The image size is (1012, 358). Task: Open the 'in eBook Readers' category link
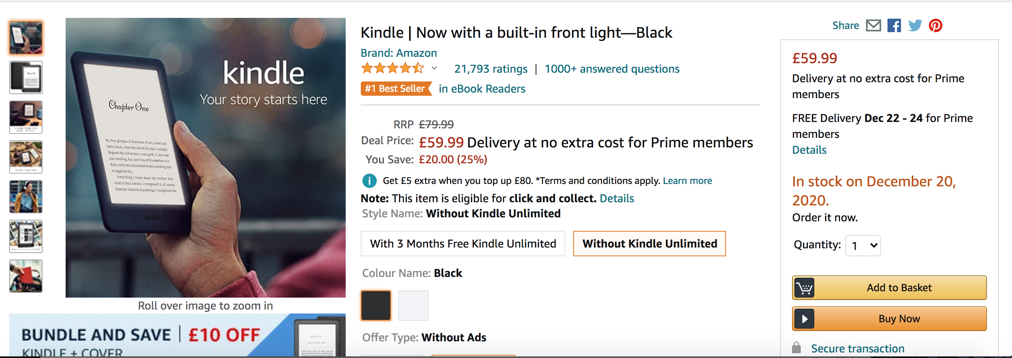tap(482, 89)
